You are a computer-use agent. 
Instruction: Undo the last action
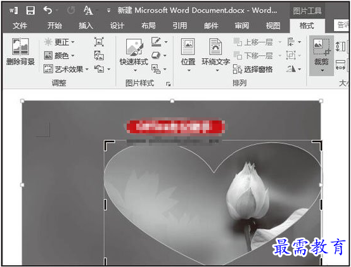[x=48, y=10]
